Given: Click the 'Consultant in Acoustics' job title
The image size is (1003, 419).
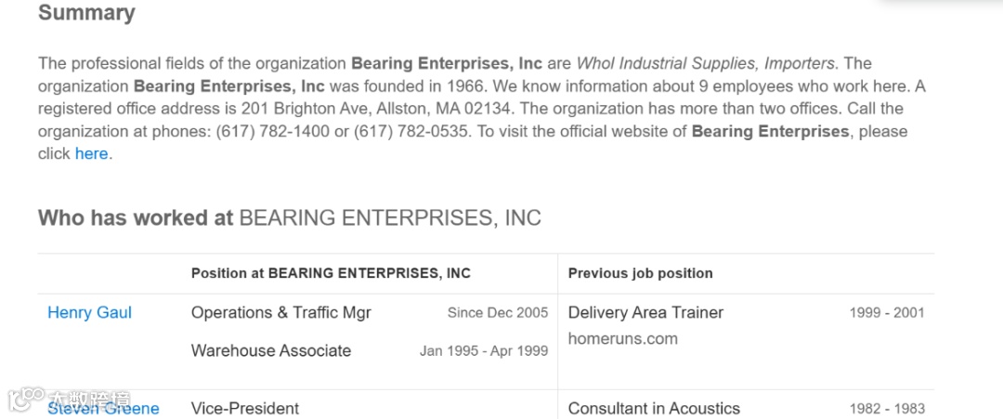Looking at the screenshot, I should click(654, 409).
